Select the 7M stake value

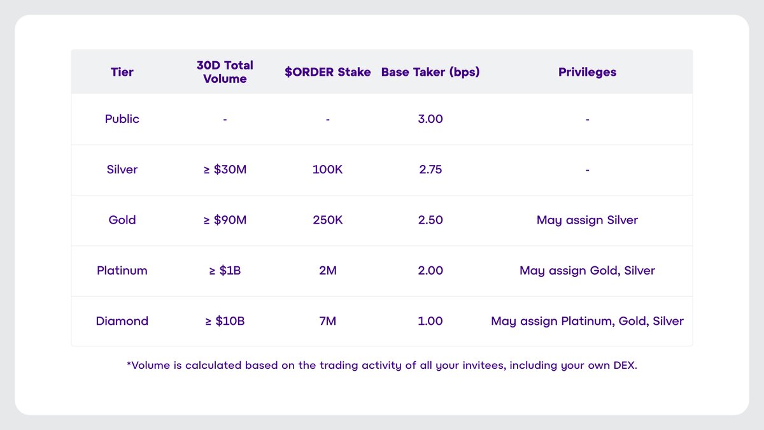coord(327,321)
